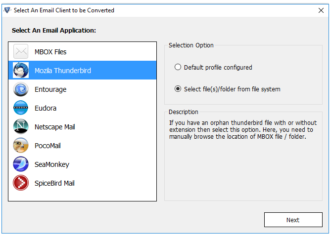
Task: Select 'SeaMonkey' label in list
Action: coord(52,164)
